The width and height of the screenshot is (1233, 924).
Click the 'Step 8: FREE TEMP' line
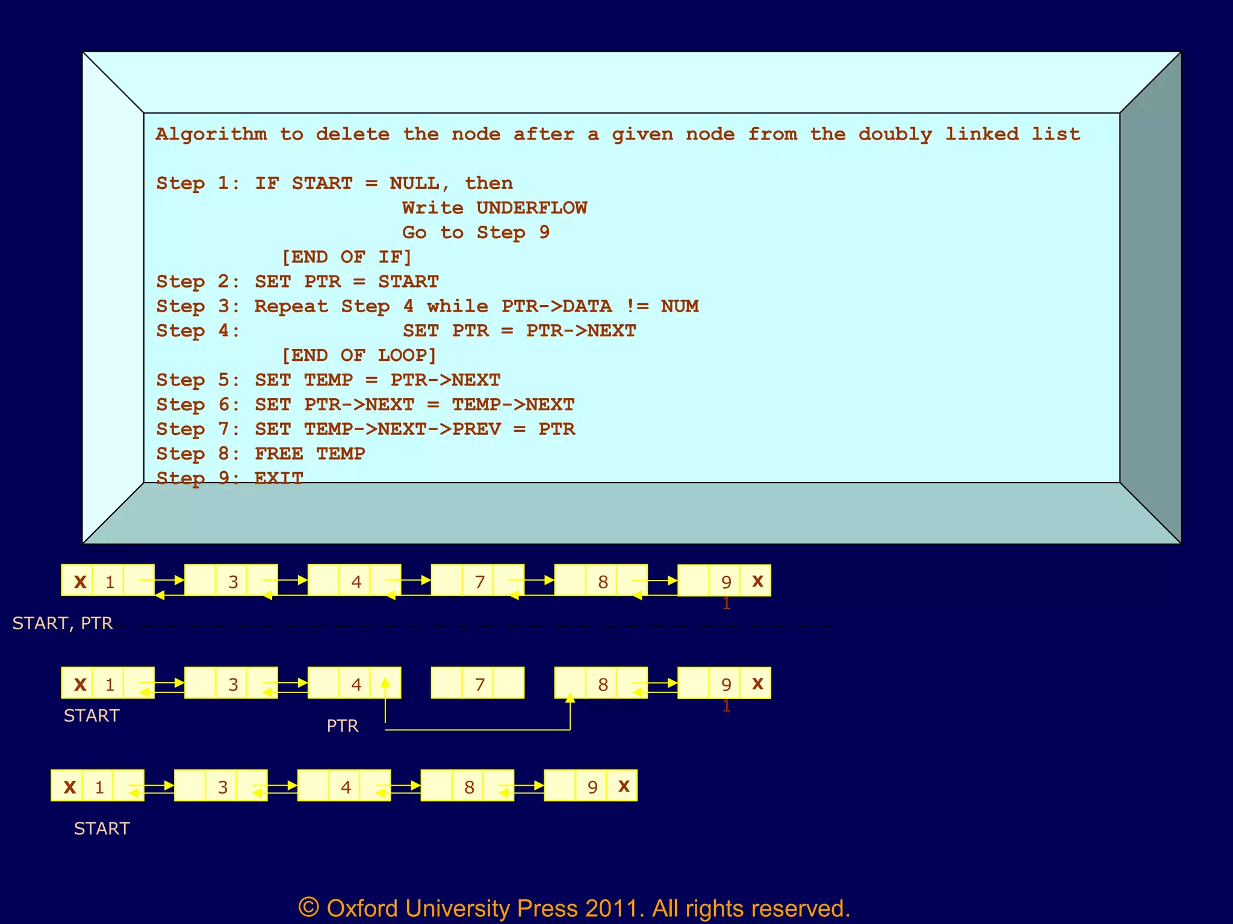[x=261, y=454]
